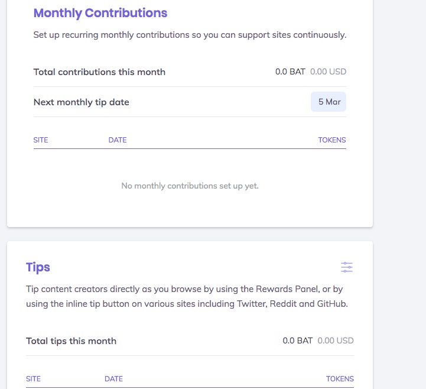
Task: Click the No monthly contributions set up message
Action: [x=190, y=186]
